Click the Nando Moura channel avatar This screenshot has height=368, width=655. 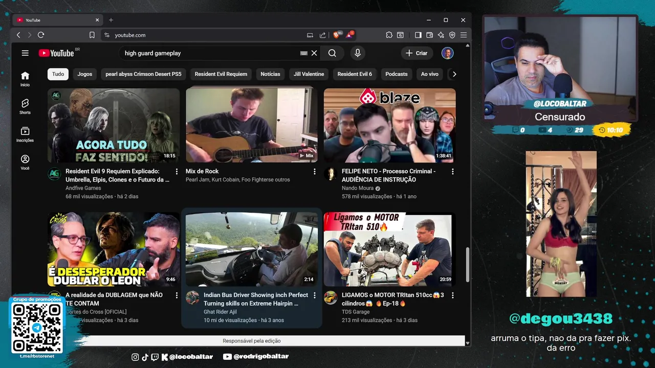(331, 174)
